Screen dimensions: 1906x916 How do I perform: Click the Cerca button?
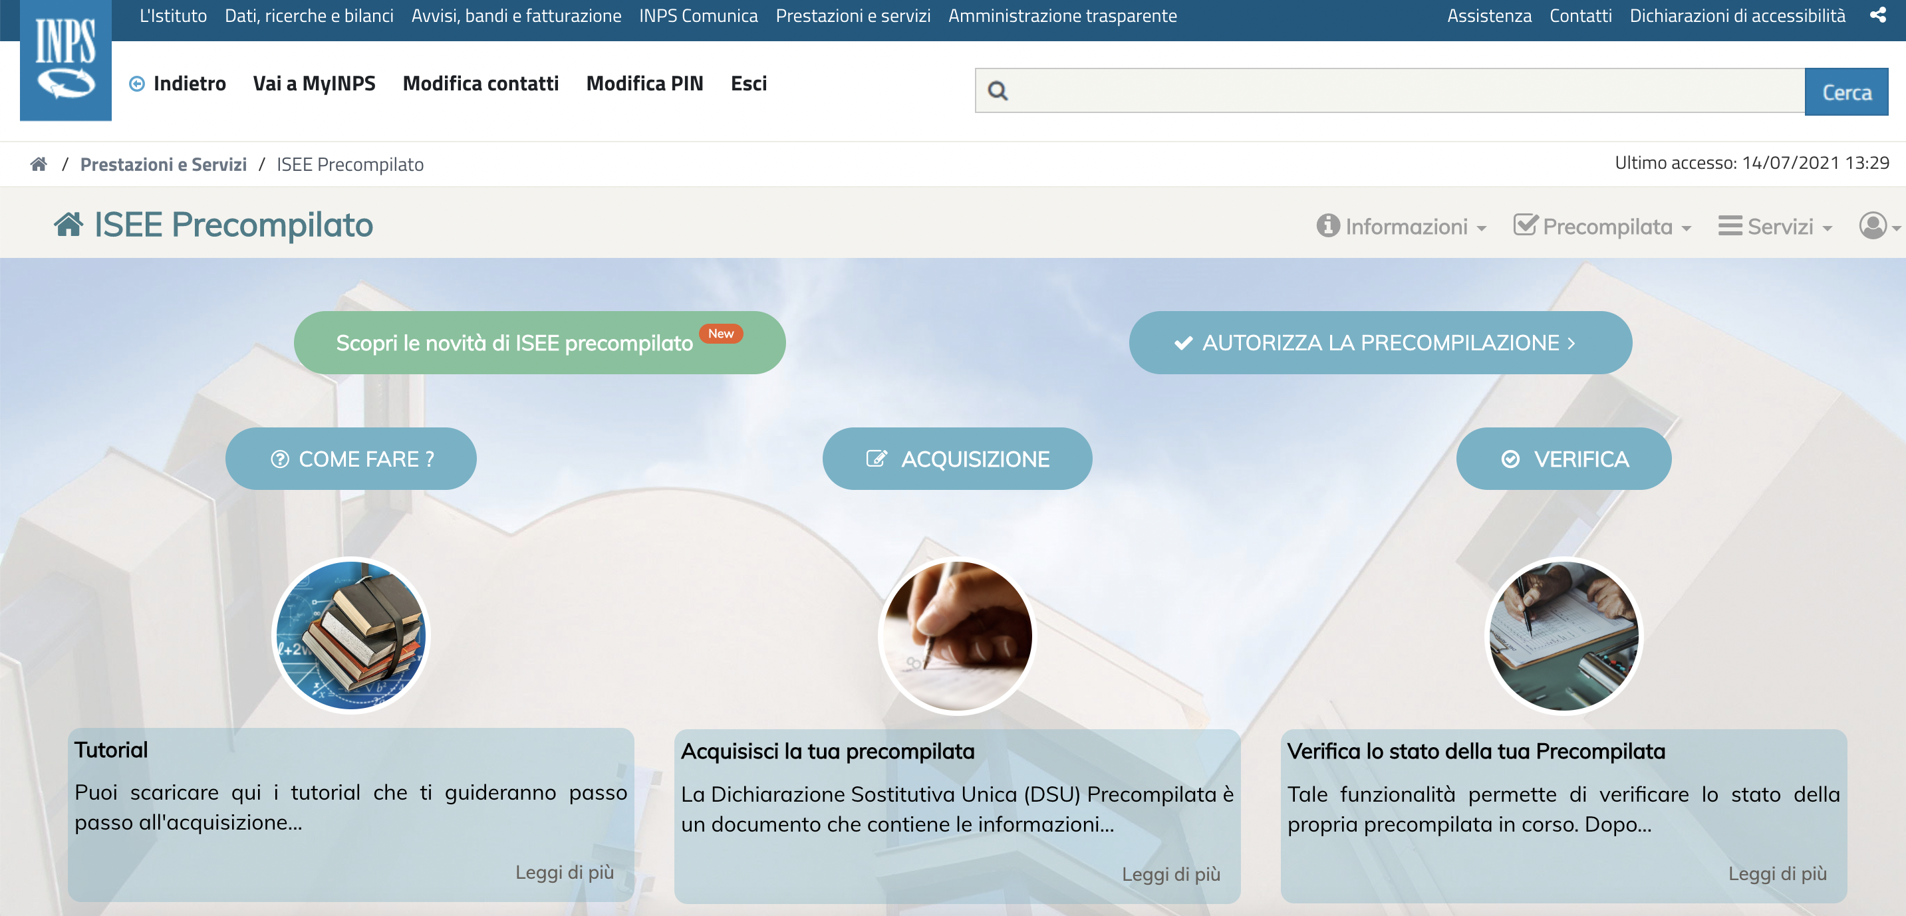1846,92
